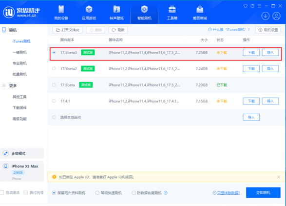Select the 智能刷机 smart flash tab
Screen dimensions: 286x206
click(x=144, y=13)
